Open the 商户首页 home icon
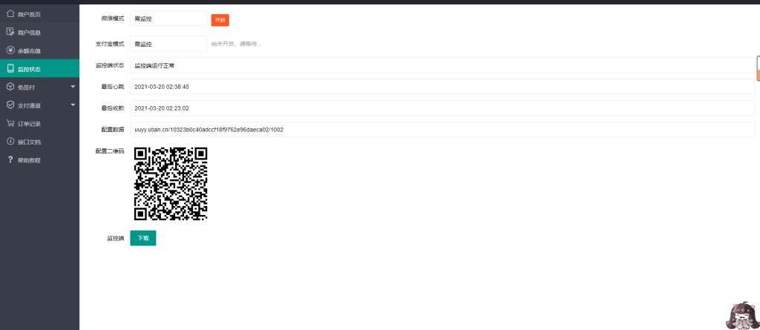This screenshot has width=760, height=330. click(x=10, y=14)
